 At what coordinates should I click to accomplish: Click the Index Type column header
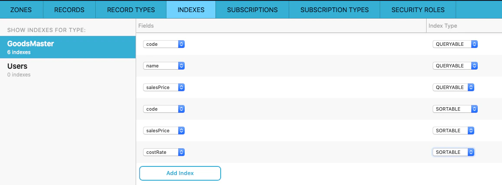coord(464,26)
